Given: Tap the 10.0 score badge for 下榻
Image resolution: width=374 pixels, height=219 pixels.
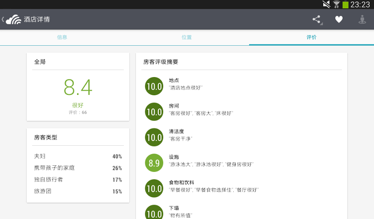Looking at the screenshot, I should click(x=154, y=212).
